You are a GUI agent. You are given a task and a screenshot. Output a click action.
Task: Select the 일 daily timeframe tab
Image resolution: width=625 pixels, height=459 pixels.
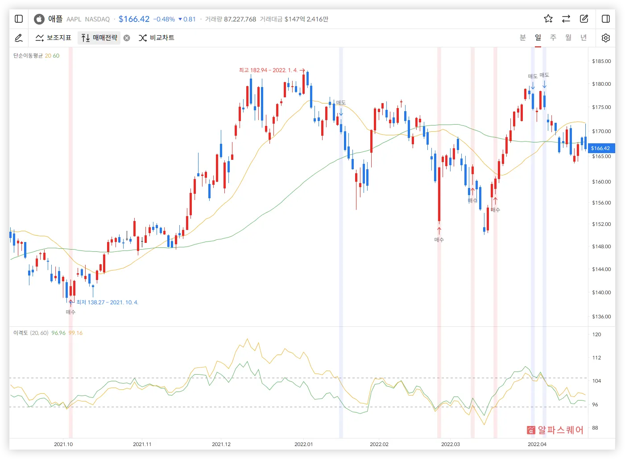(x=538, y=38)
